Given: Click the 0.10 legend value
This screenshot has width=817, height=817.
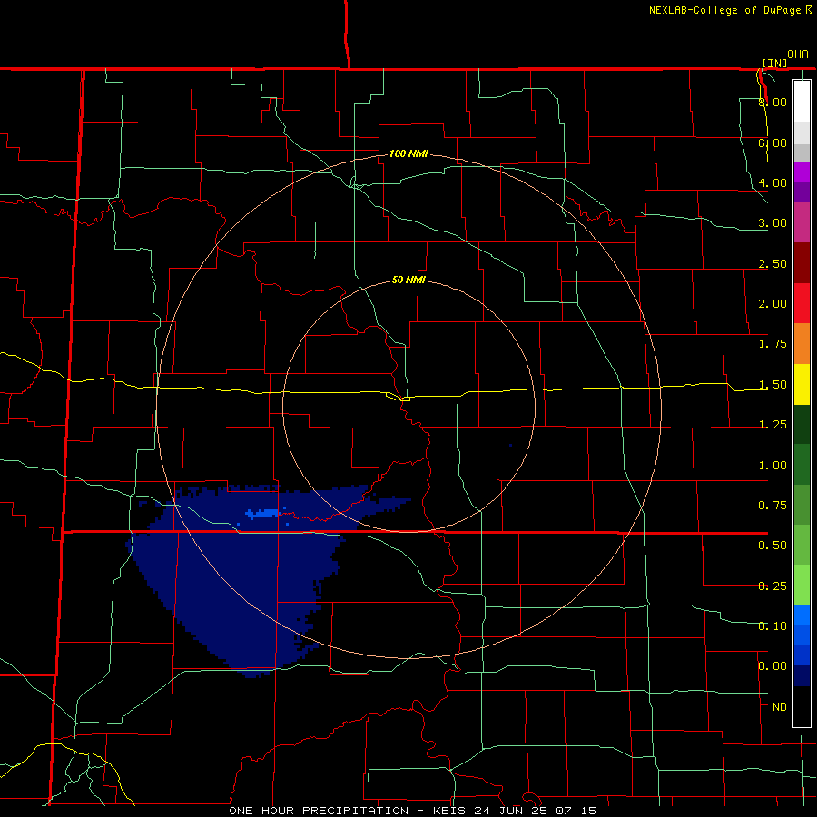Looking at the screenshot, I should coord(773,626).
